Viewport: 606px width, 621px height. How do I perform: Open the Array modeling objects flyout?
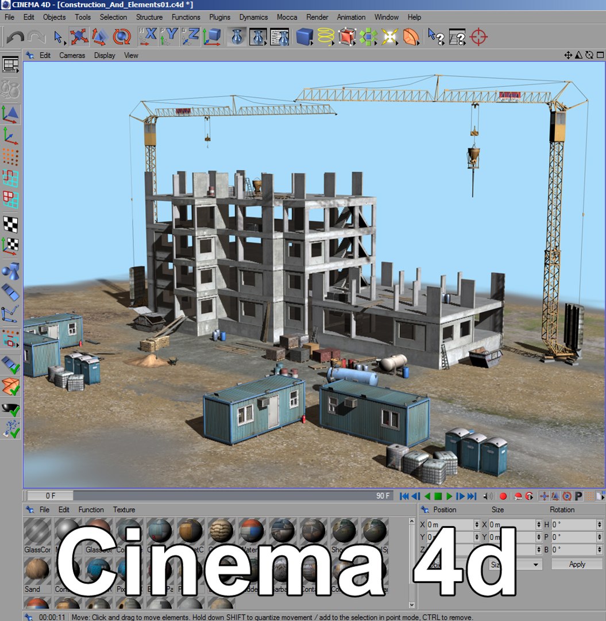pyautogui.click(x=369, y=37)
